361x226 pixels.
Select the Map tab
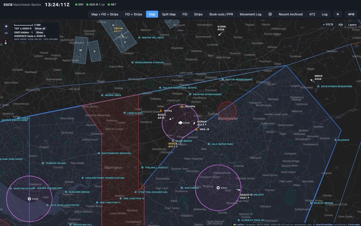coord(152,14)
